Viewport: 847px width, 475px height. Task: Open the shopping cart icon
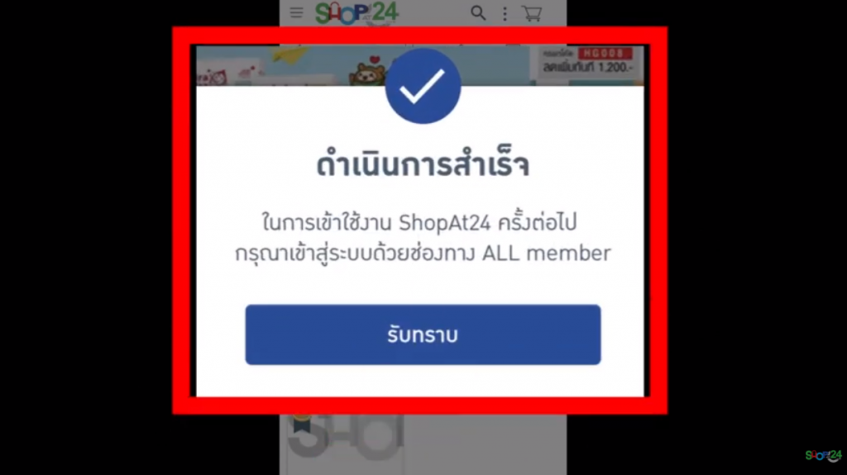532,13
